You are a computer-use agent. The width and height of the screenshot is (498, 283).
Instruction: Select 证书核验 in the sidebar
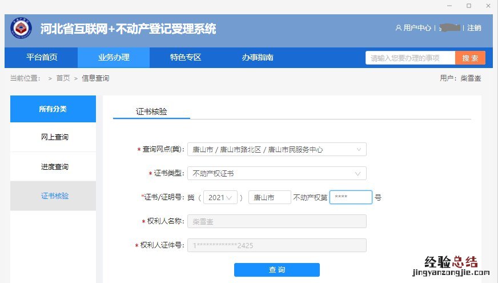pyautogui.click(x=53, y=196)
